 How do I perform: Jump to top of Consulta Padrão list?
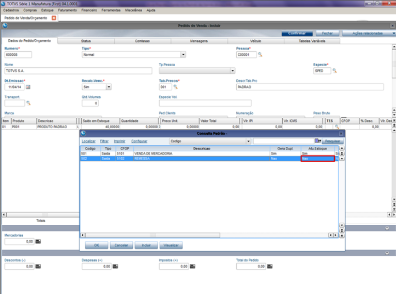pos(342,148)
